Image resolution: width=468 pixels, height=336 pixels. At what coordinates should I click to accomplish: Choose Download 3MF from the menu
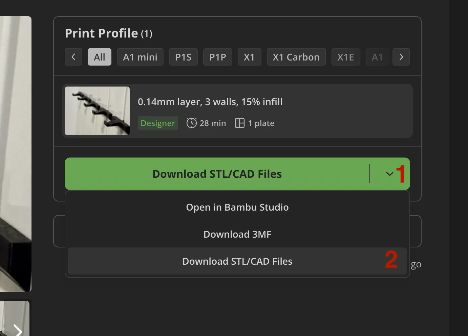pyautogui.click(x=237, y=234)
